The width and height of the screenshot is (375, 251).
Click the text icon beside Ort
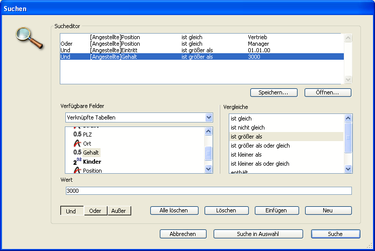pos(77,144)
